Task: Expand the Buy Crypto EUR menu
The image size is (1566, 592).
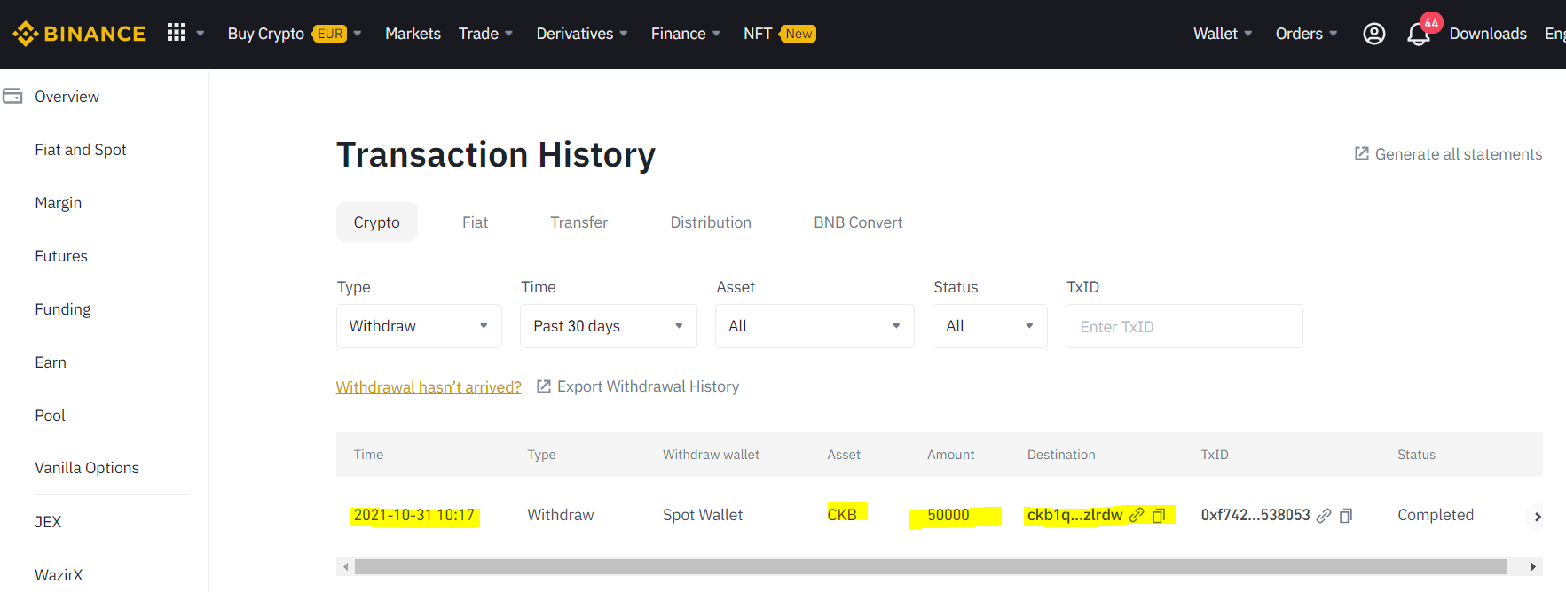Action: (x=295, y=34)
